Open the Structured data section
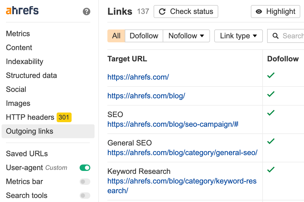304x202 pixels. [31, 76]
